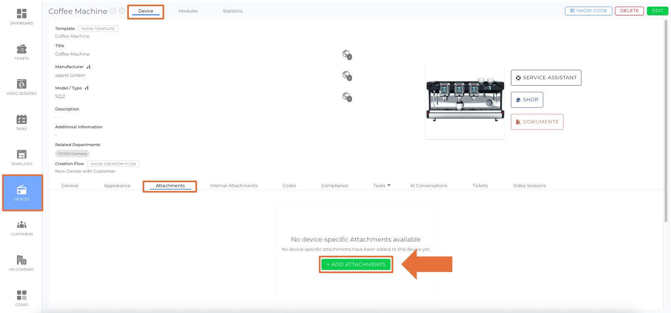
Task: Click translation globe icon for Title field
Action: [x=347, y=54]
